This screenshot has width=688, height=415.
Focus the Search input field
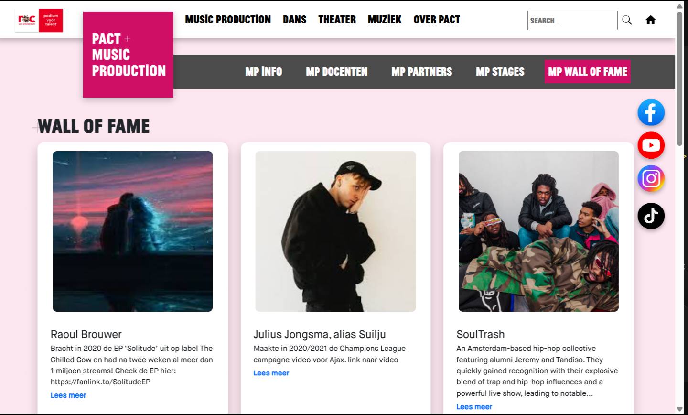572,21
